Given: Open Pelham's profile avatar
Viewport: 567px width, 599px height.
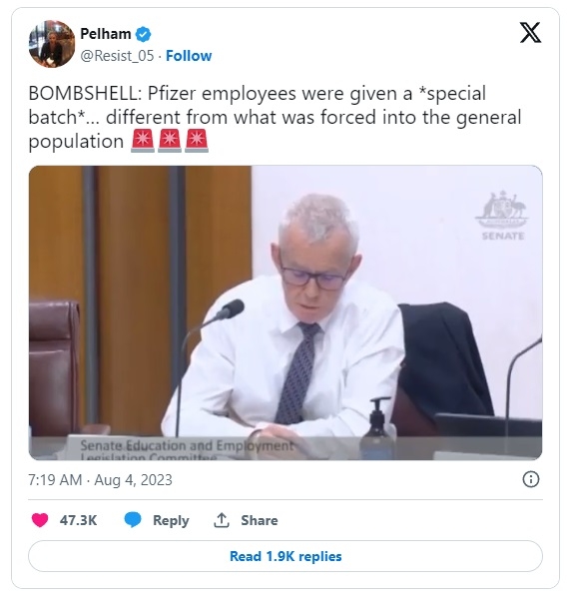Looking at the screenshot, I should [x=52, y=44].
